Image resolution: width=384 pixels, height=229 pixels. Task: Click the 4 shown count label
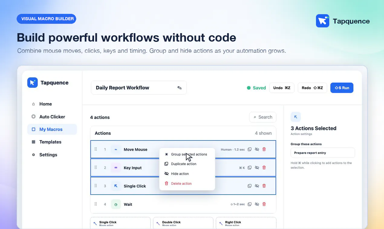pyautogui.click(x=263, y=133)
